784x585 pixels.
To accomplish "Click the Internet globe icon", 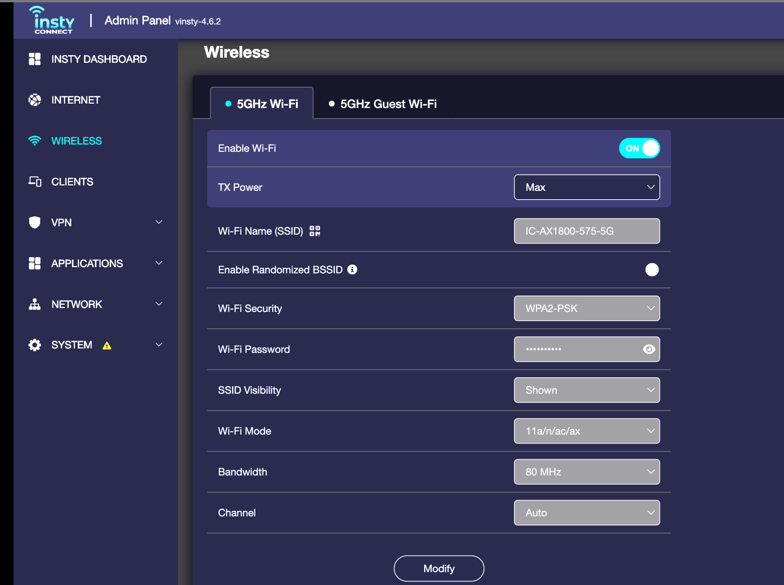I will 34,100.
